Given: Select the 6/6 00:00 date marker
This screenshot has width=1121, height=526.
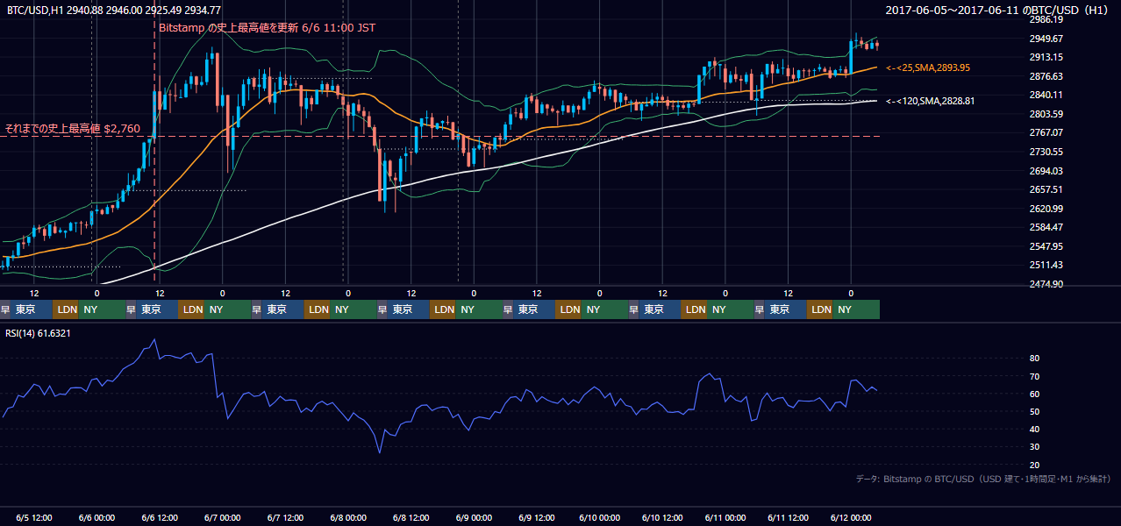Looking at the screenshot, I should [x=96, y=517].
